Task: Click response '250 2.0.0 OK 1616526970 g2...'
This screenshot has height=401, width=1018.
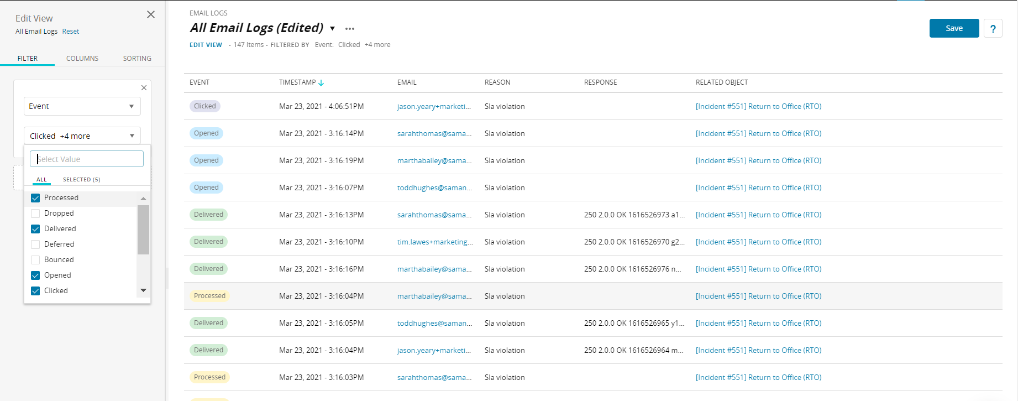Action: tap(634, 242)
